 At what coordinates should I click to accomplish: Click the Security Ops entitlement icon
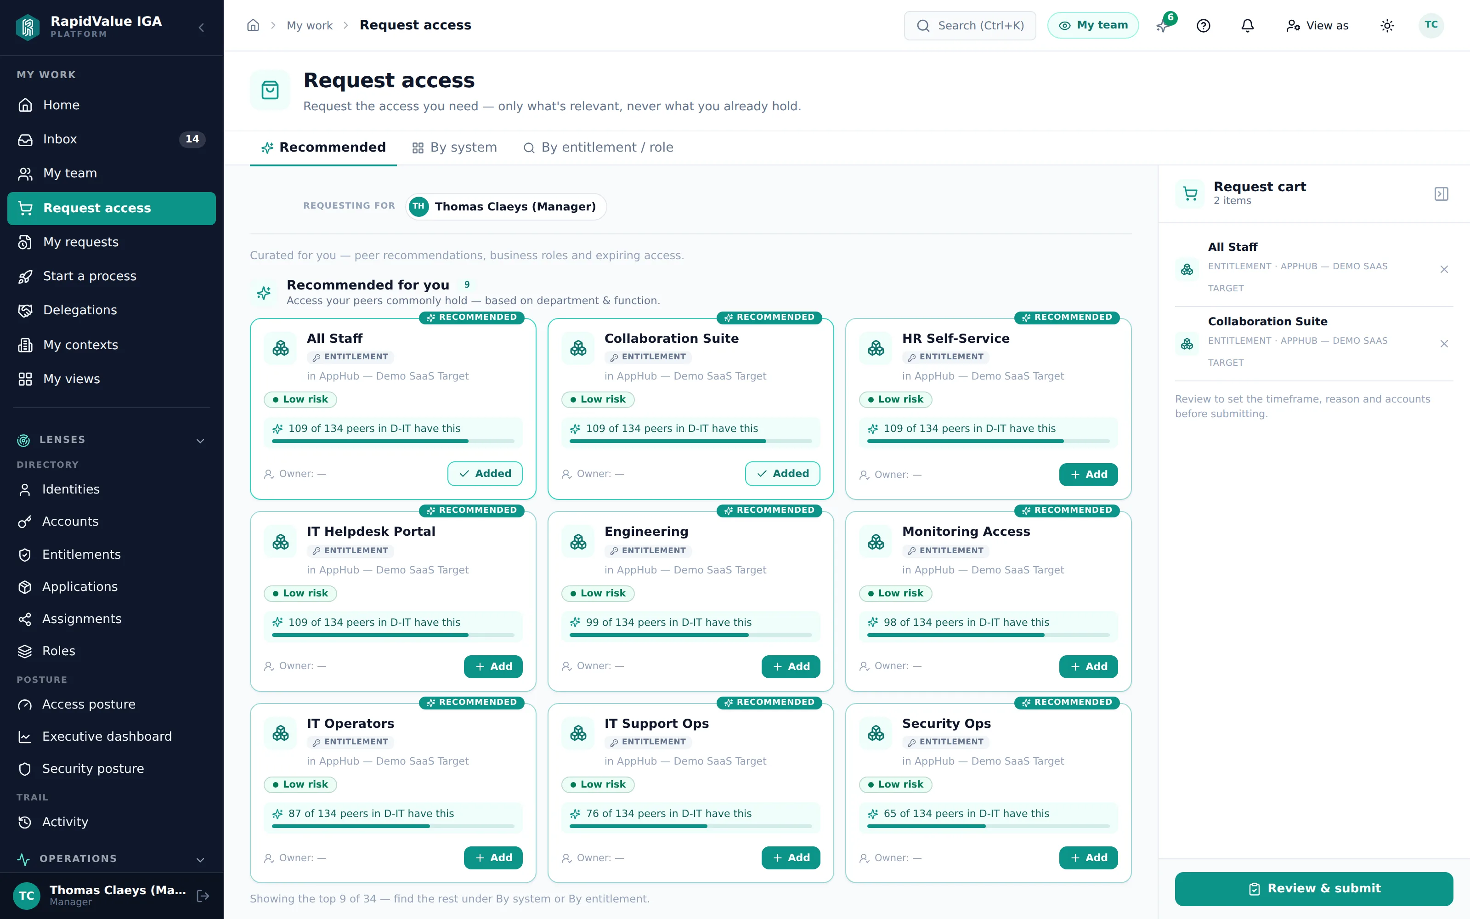pos(876,734)
